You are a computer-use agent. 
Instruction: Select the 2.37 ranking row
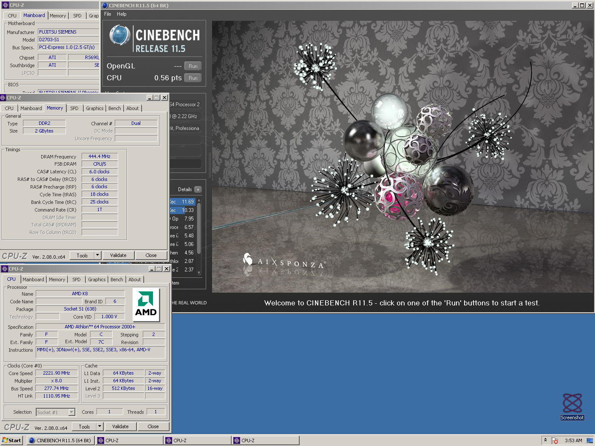point(183,270)
